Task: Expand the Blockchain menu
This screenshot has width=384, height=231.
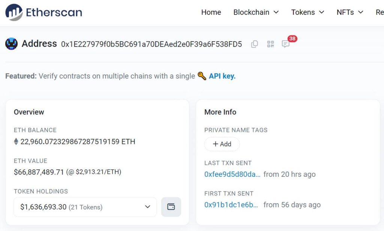Action: [x=256, y=12]
